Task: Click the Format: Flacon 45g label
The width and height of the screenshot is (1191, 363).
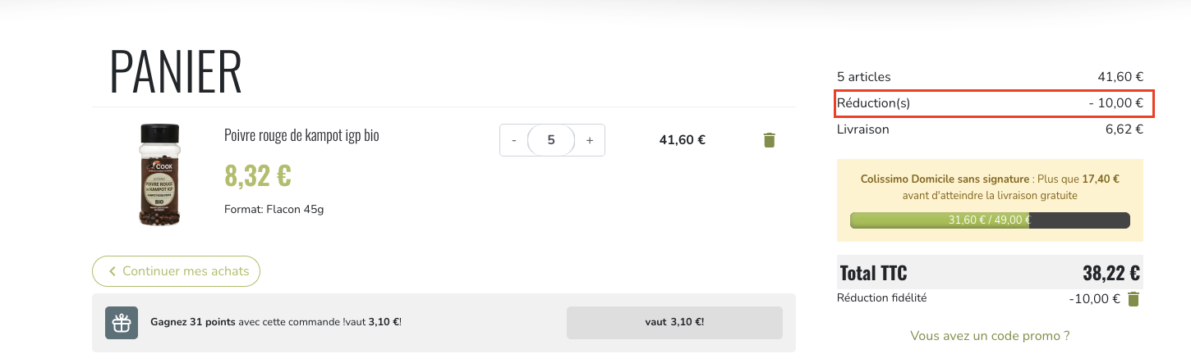Action: tap(274, 209)
